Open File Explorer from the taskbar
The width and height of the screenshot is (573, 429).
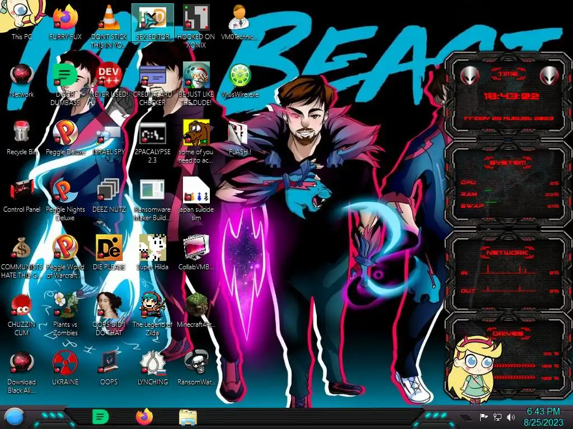tap(188, 417)
